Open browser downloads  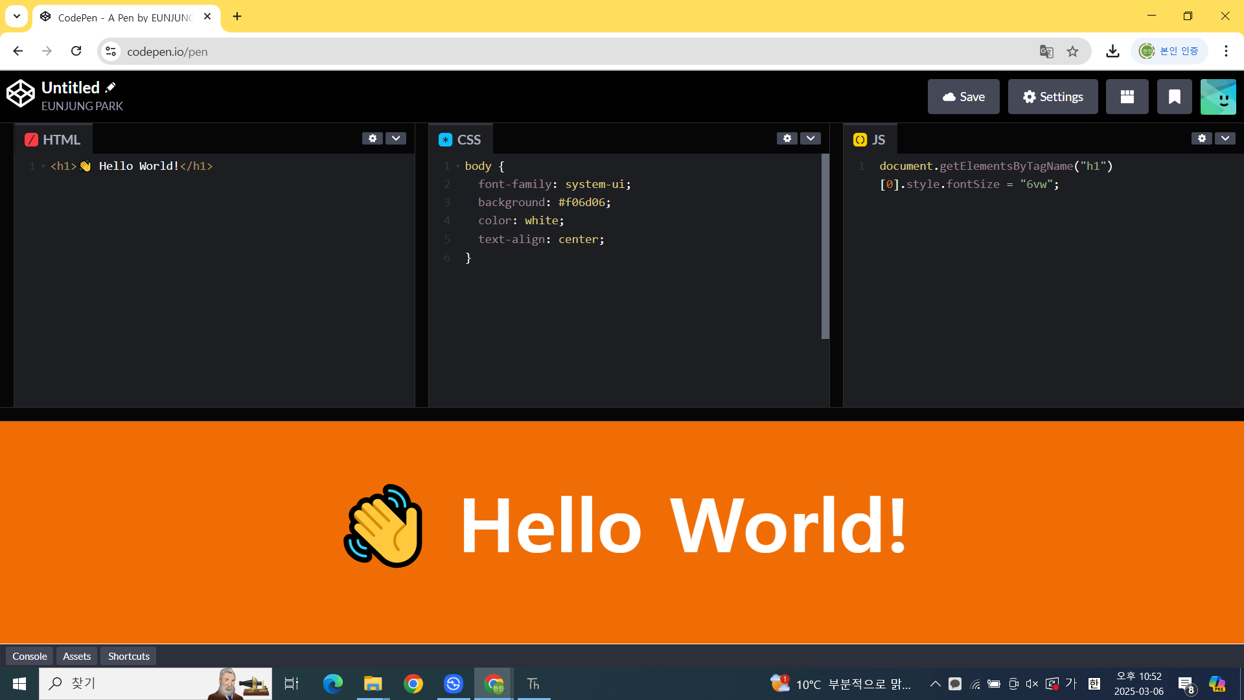point(1113,51)
